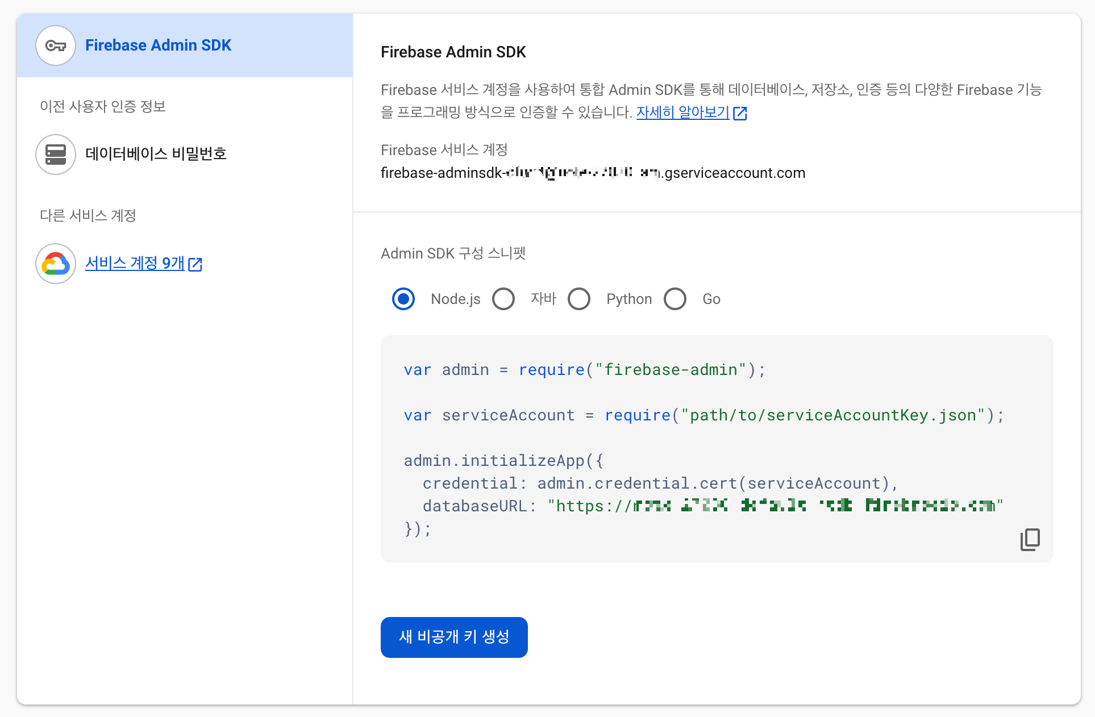Click the databaseURL line in the snippet
Image resolution: width=1095 pixels, height=717 pixels.
pos(702,506)
